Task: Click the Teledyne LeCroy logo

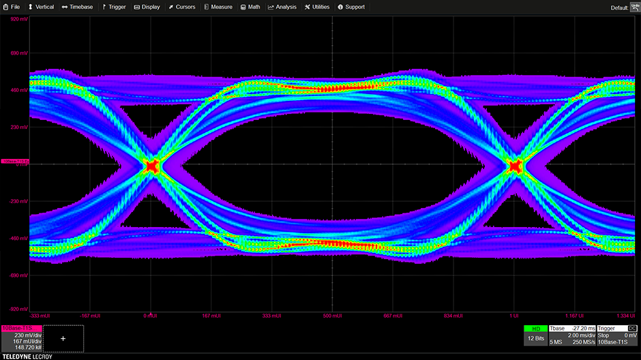Action: click(x=26, y=356)
